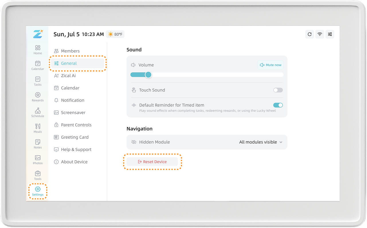This screenshot has width=367, height=228.
Task: Go to the Meals module
Action: pos(38,128)
